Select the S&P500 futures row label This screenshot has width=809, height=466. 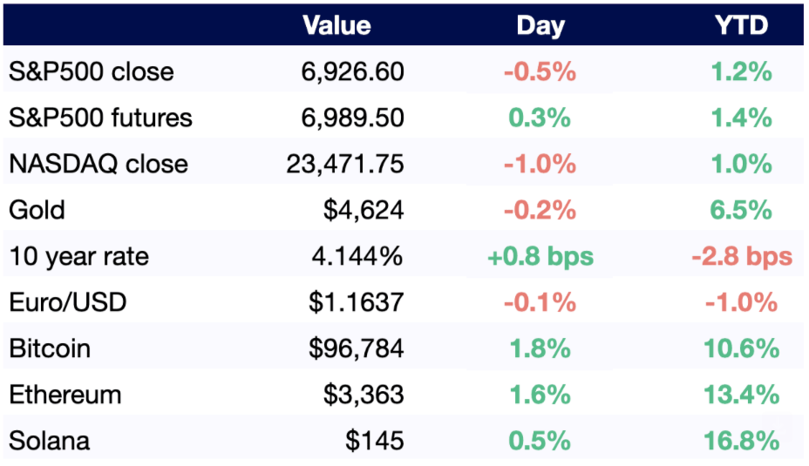[x=100, y=118]
